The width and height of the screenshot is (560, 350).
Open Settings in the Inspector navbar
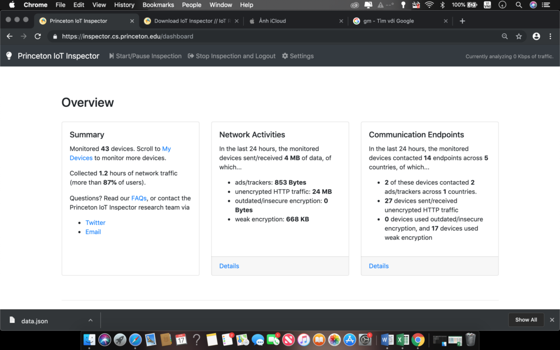[298, 56]
